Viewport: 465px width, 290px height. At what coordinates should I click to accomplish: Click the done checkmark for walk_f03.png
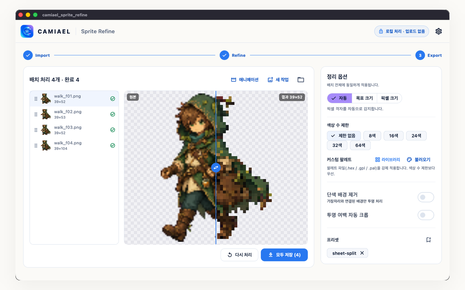coord(113,130)
